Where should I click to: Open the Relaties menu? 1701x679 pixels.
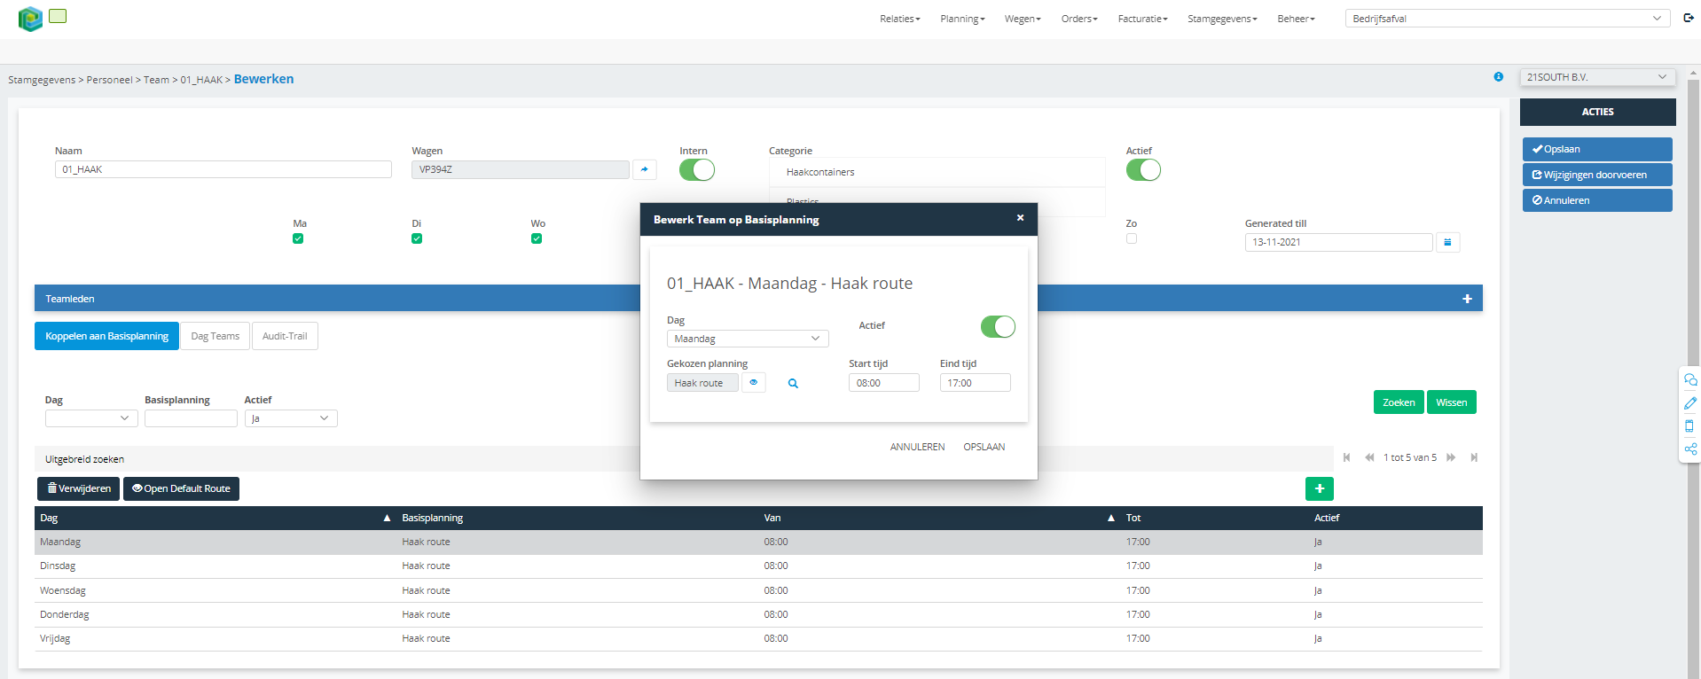(x=900, y=19)
